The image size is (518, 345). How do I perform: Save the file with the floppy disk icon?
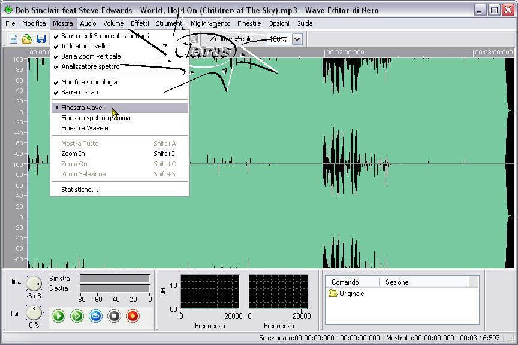tap(41, 39)
